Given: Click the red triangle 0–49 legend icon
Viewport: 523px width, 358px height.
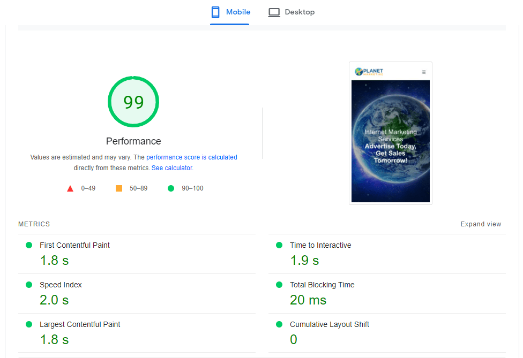Looking at the screenshot, I should (x=70, y=188).
